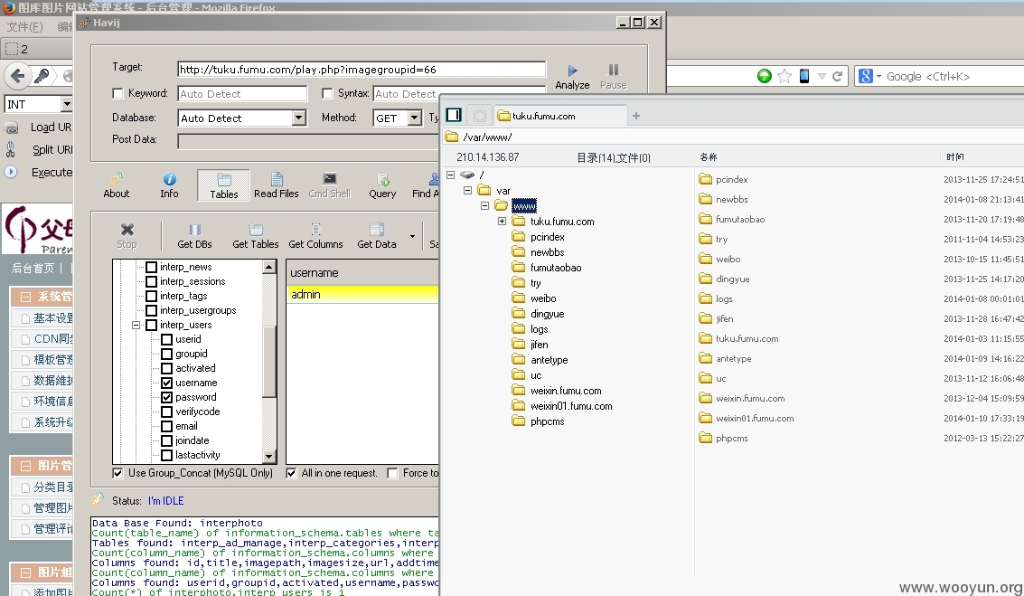Image resolution: width=1024 pixels, height=596 pixels.
Task: Open the Database Auto Detect dropdown
Action: pos(299,118)
